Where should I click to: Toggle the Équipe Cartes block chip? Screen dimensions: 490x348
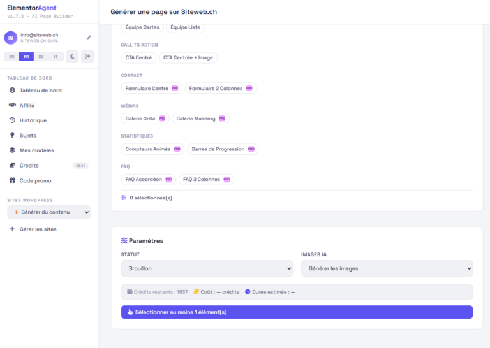tap(142, 27)
